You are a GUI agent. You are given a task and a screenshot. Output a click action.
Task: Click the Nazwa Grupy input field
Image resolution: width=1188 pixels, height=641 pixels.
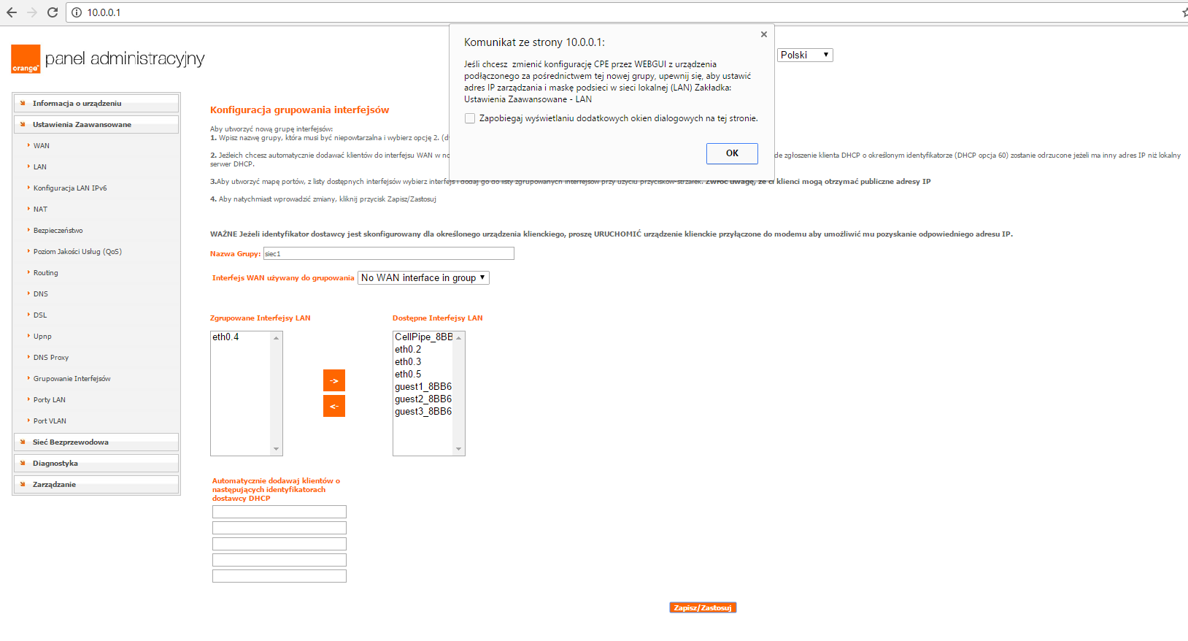[389, 253]
